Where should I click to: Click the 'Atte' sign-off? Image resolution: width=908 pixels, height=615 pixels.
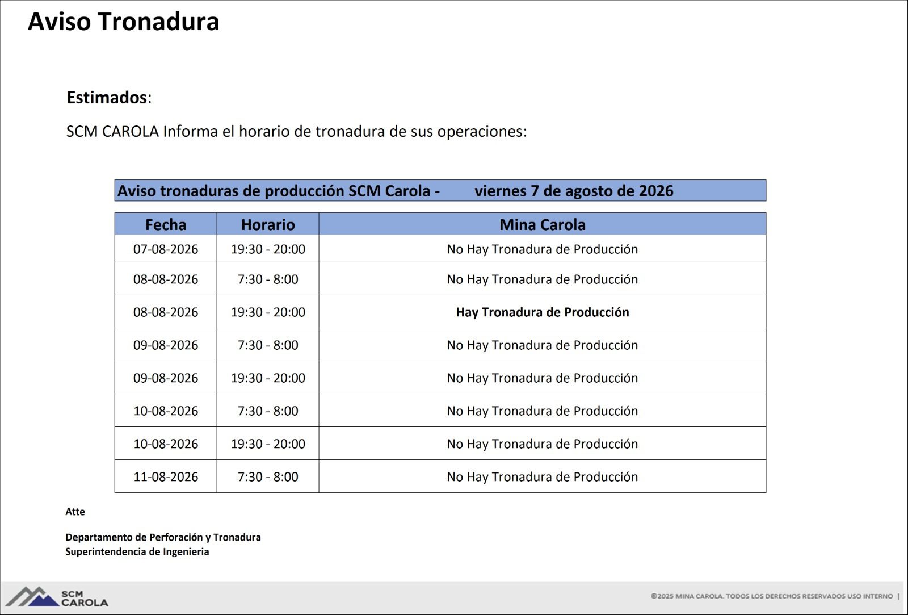tap(75, 512)
